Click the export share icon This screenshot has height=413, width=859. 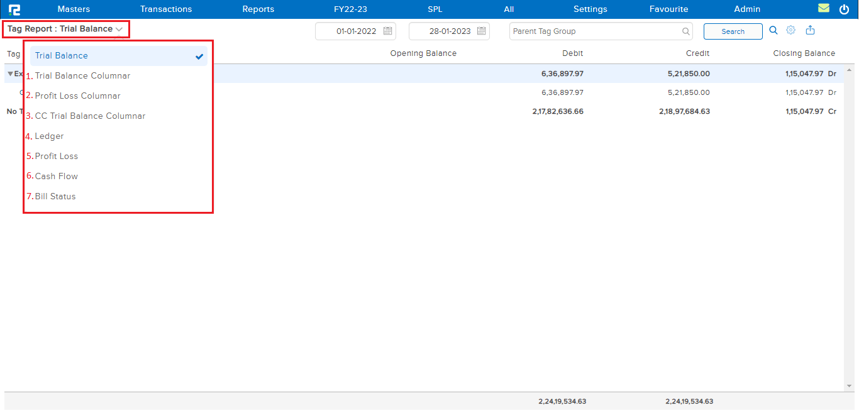[810, 30]
